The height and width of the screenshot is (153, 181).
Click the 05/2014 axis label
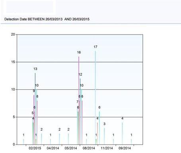pos(71,148)
